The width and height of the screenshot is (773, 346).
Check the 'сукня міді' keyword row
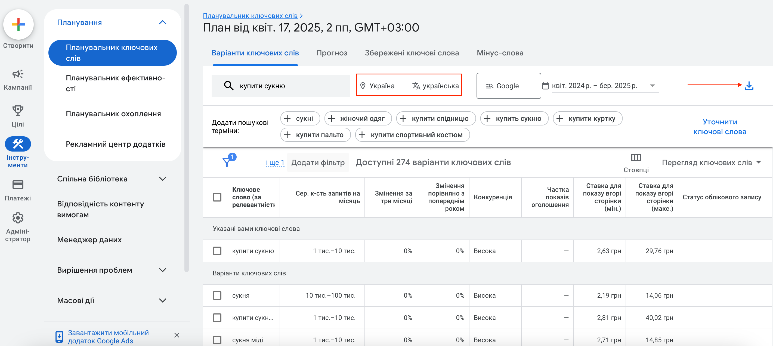pos(217,340)
